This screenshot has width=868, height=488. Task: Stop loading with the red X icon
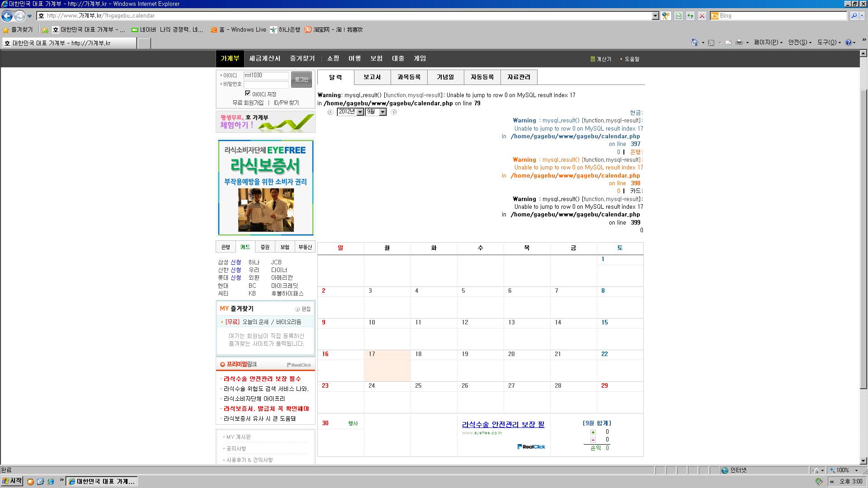[x=702, y=16]
